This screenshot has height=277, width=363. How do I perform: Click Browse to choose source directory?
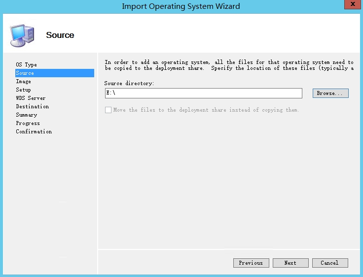(330, 93)
